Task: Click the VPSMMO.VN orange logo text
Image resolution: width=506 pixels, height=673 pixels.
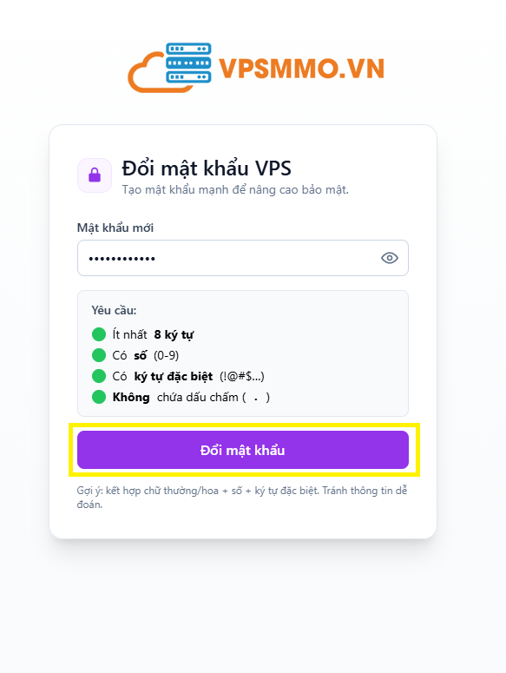Action: click(301, 69)
